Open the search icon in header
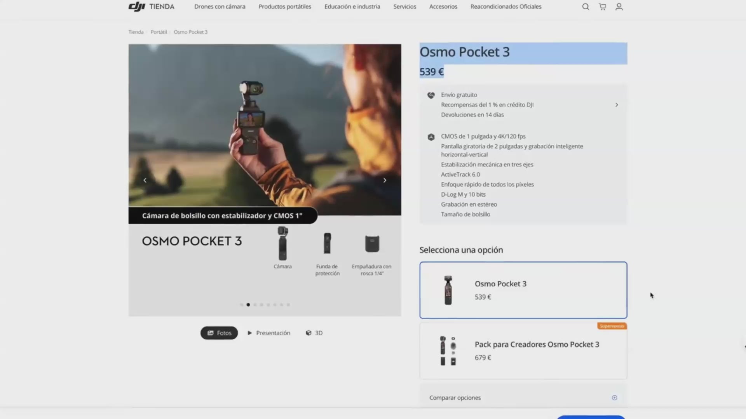The height and width of the screenshot is (419, 746). [x=586, y=7]
